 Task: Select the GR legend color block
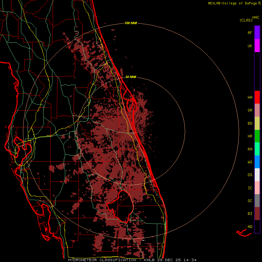[257, 110]
